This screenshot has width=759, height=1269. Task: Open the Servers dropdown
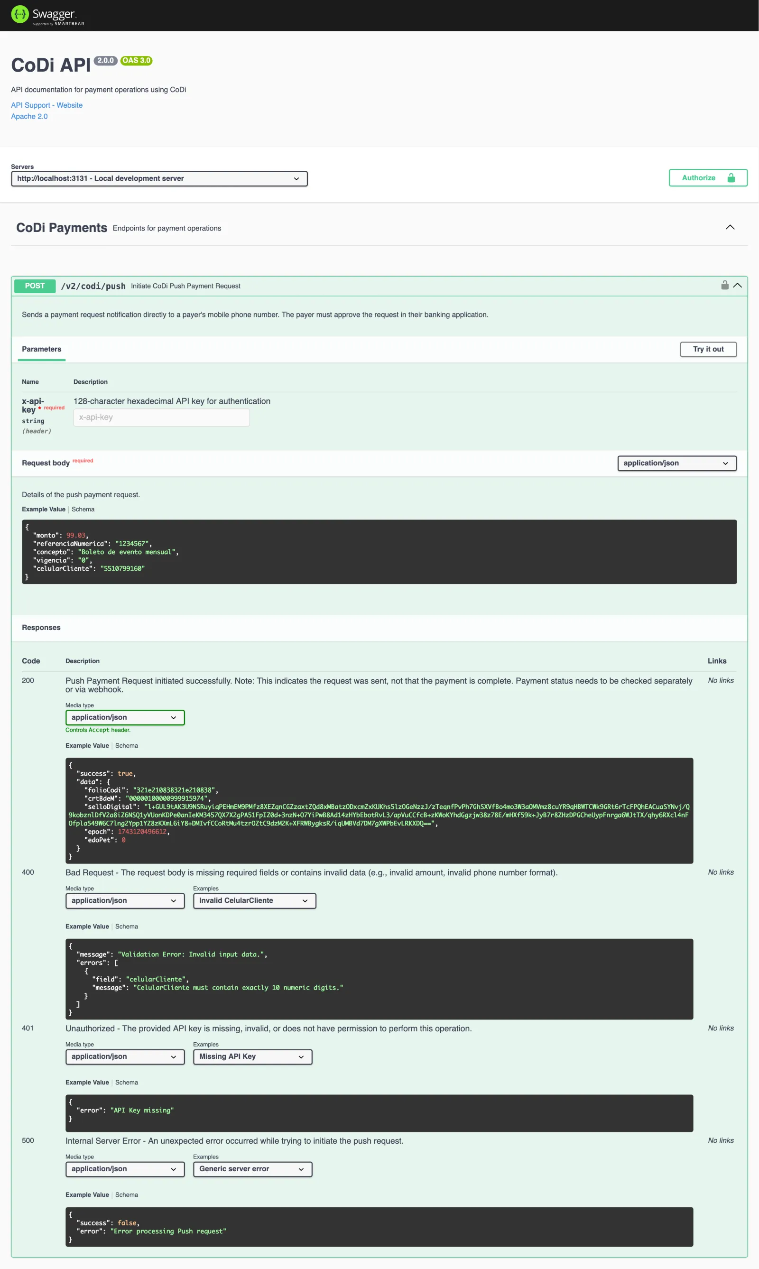[159, 178]
